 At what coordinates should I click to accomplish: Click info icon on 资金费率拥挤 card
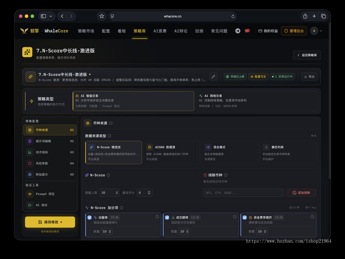(x=313, y=217)
